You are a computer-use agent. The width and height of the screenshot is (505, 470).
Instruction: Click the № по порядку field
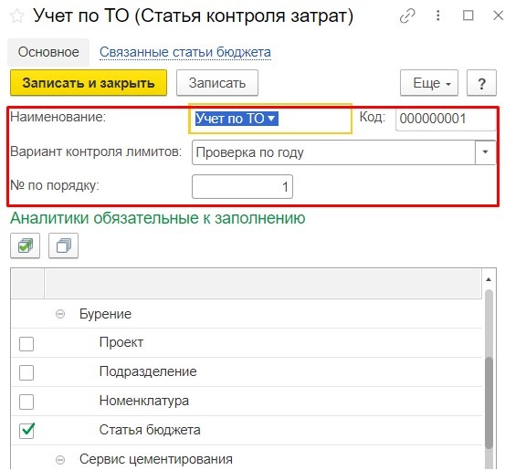click(x=242, y=187)
